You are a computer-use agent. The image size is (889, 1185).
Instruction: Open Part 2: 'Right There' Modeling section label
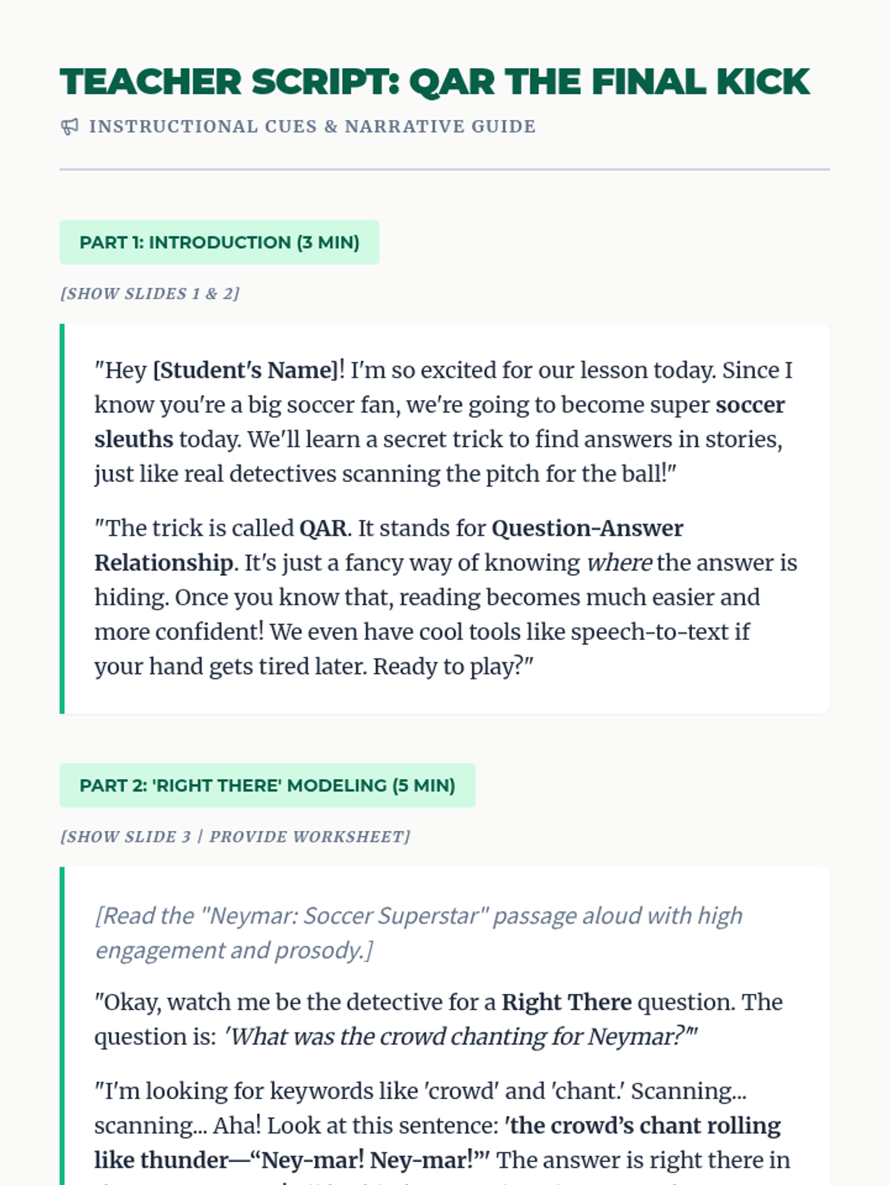click(x=267, y=785)
